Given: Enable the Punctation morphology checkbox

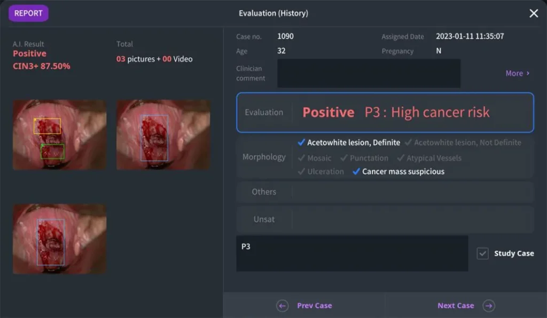Looking at the screenshot, I should pyautogui.click(x=344, y=158).
